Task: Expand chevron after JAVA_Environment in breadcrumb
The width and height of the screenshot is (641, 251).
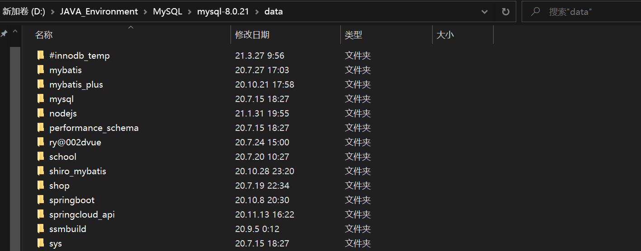Action: [x=145, y=12]
